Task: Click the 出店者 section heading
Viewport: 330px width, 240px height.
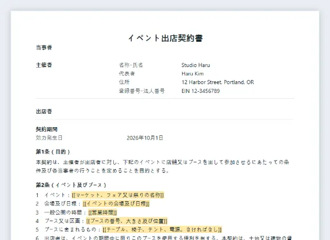Action: pyautogui.click(x=44, y=111)
